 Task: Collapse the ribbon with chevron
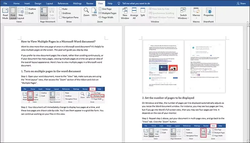click(247, 22)
